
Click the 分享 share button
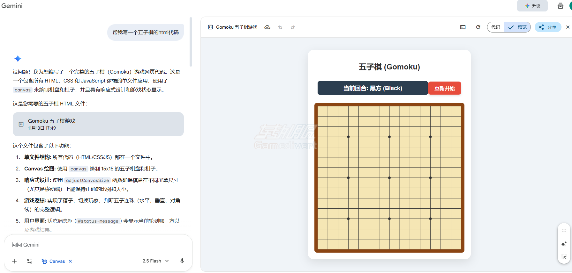pos(548,27)
